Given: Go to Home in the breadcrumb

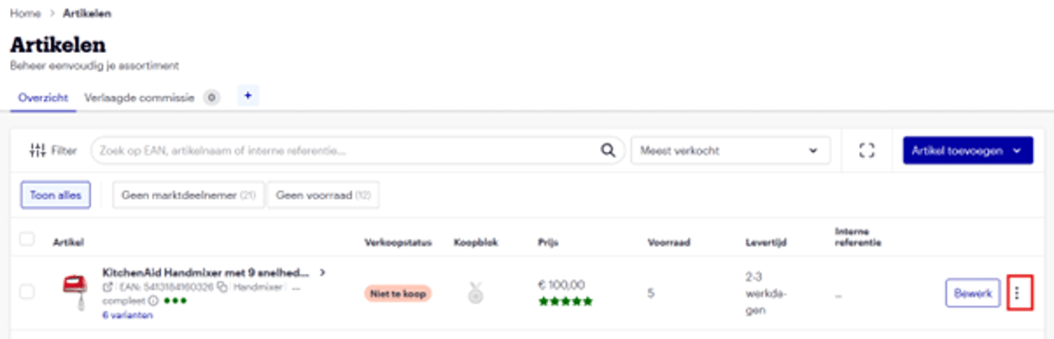Looking at the screenshot, I should [25, 14].
